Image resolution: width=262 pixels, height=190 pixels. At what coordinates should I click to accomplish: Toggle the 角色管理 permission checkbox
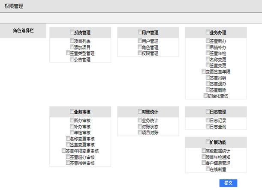coord(139,47)
